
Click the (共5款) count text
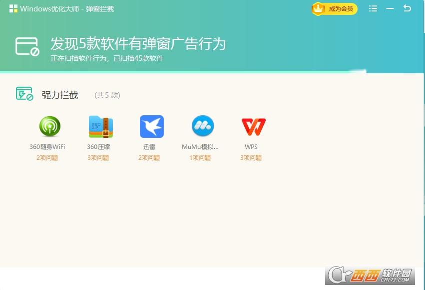point(107,95)
